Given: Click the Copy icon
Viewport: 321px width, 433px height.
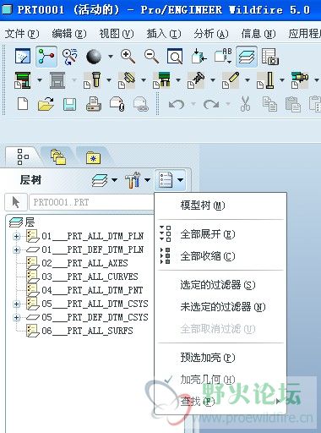Looking at the screenshot, I should pos(269,104).
